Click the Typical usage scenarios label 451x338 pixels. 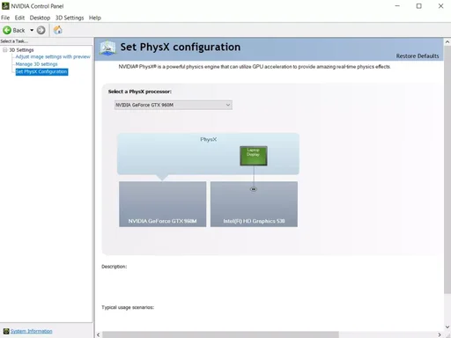pos(128,307)
